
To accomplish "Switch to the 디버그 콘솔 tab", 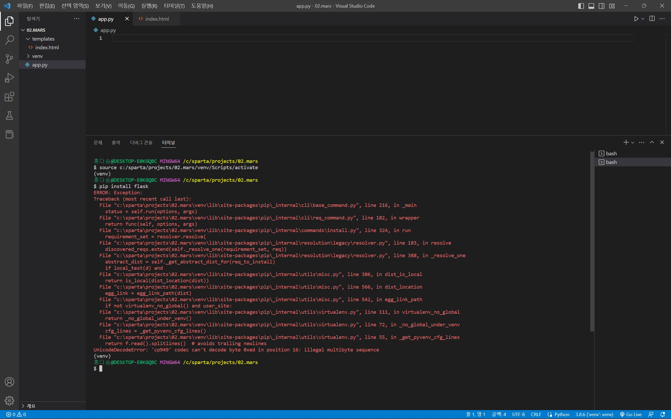I will pyautogui.click(x=141, y=142).
